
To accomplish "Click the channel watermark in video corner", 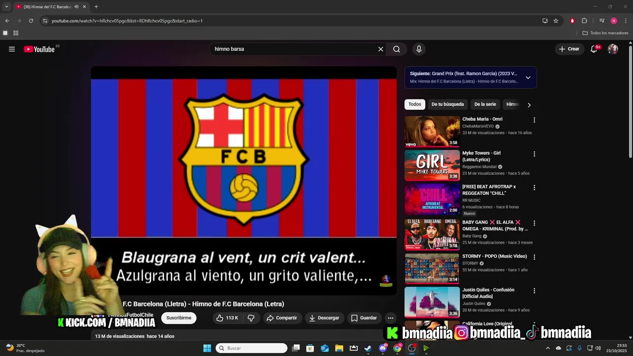I will pos(386,281).
